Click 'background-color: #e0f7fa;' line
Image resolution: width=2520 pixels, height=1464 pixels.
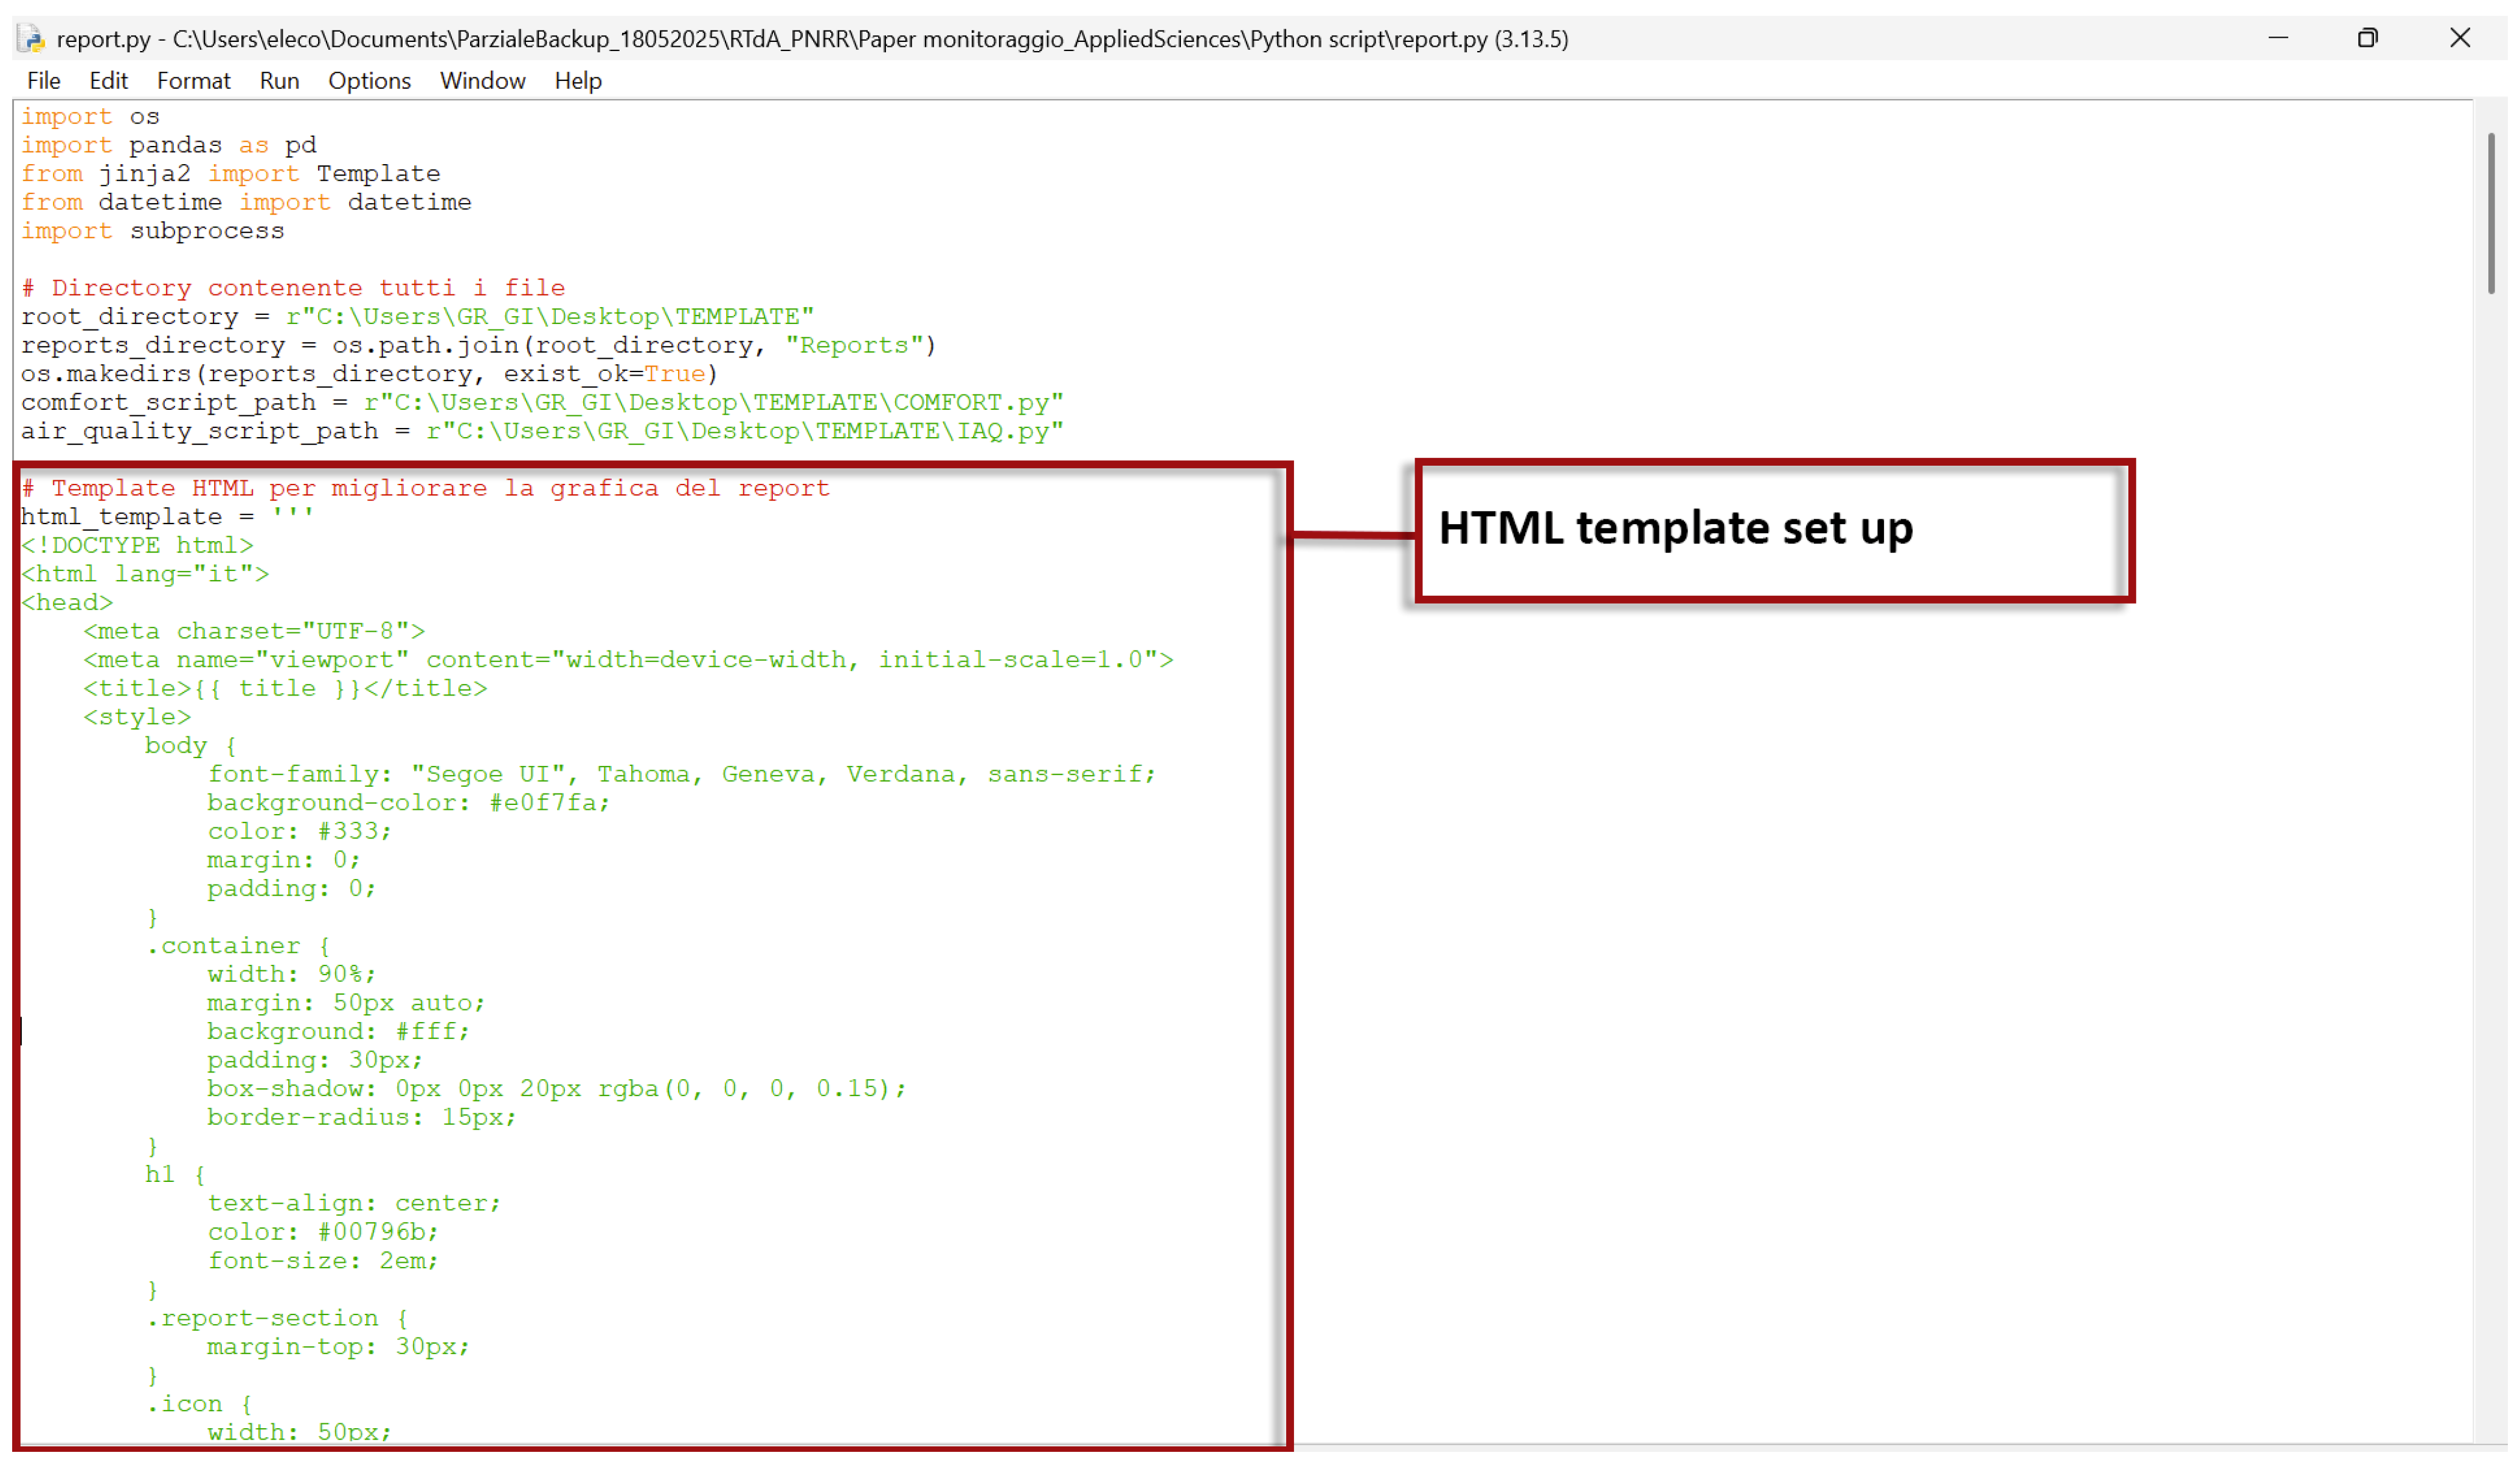tap(408, 804)
